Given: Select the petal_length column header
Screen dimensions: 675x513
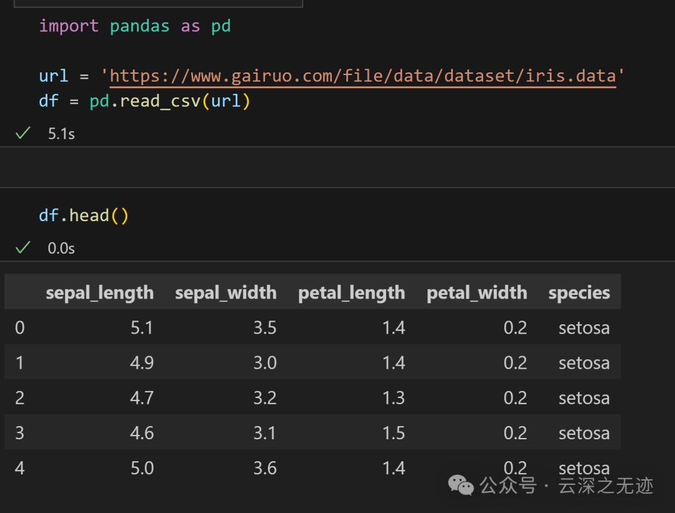Looking at the screenshot, I should tap(351, 292).
